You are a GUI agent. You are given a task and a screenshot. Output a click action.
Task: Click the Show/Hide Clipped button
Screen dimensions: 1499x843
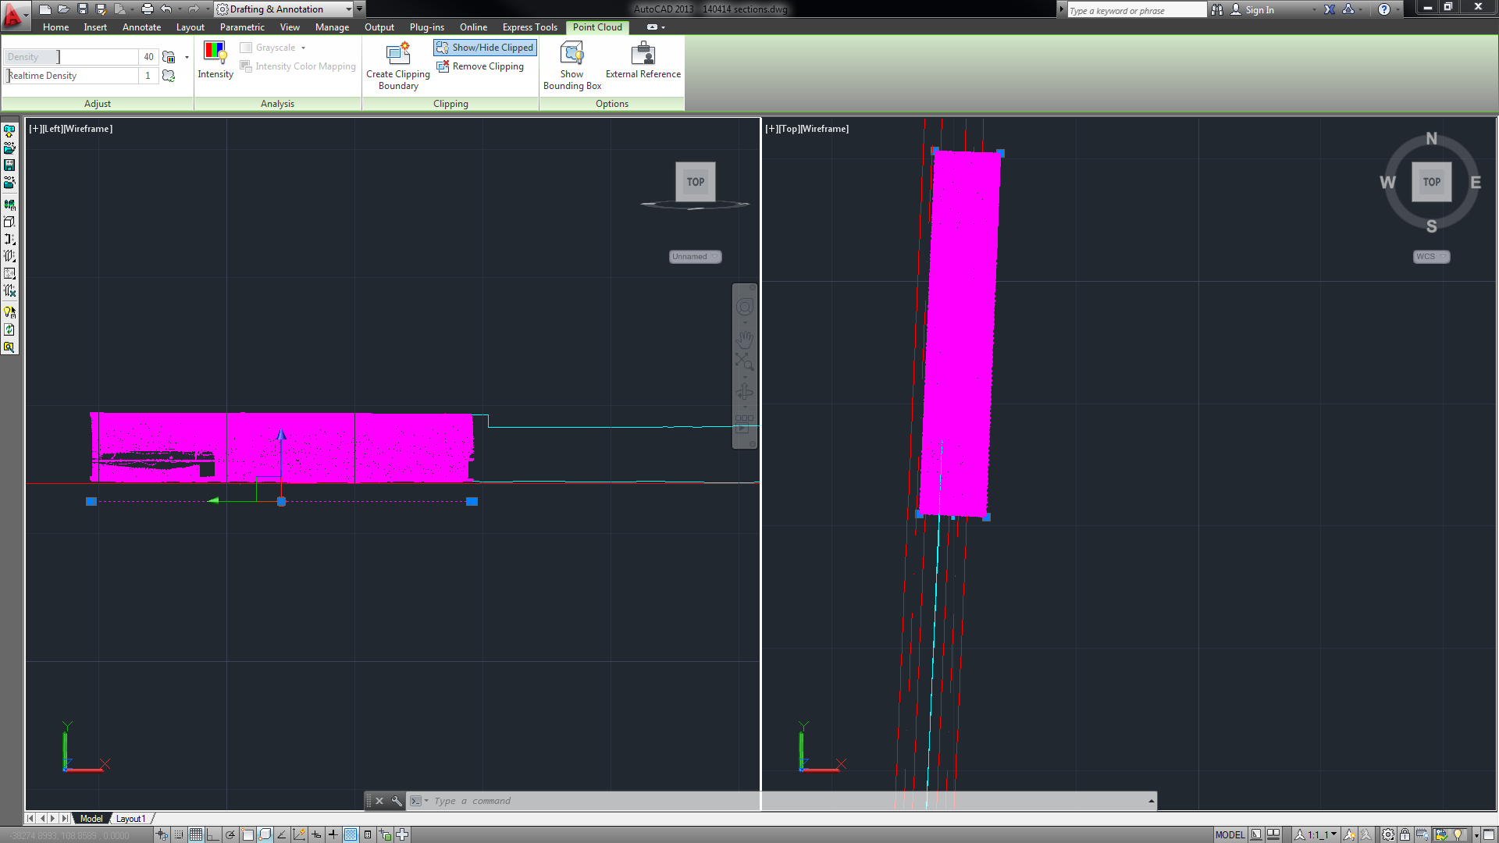coord(485,48)
